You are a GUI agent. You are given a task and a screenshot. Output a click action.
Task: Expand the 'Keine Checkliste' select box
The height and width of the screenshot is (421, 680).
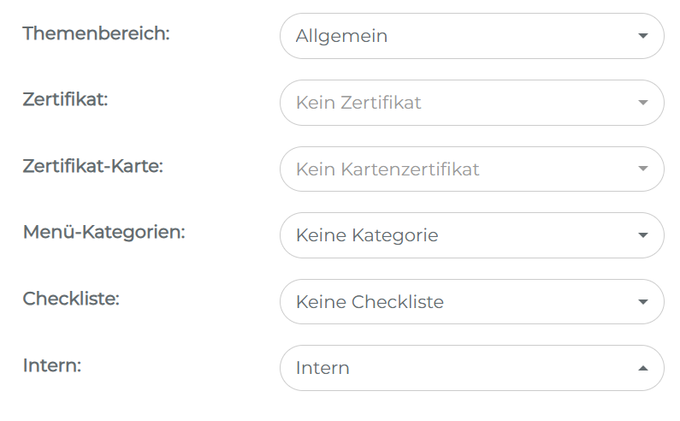click(471, 302)
